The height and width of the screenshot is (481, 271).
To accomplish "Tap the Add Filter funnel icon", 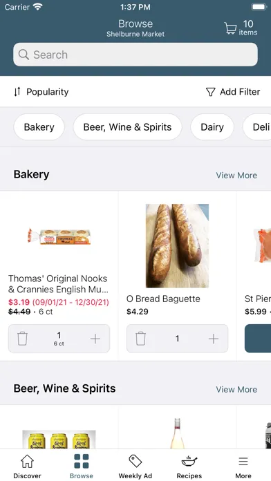I will coord(210,92).
